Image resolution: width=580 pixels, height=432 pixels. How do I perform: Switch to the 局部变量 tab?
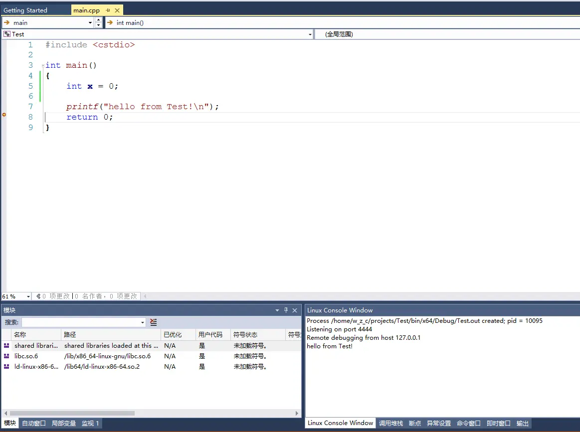coord(64,423)
